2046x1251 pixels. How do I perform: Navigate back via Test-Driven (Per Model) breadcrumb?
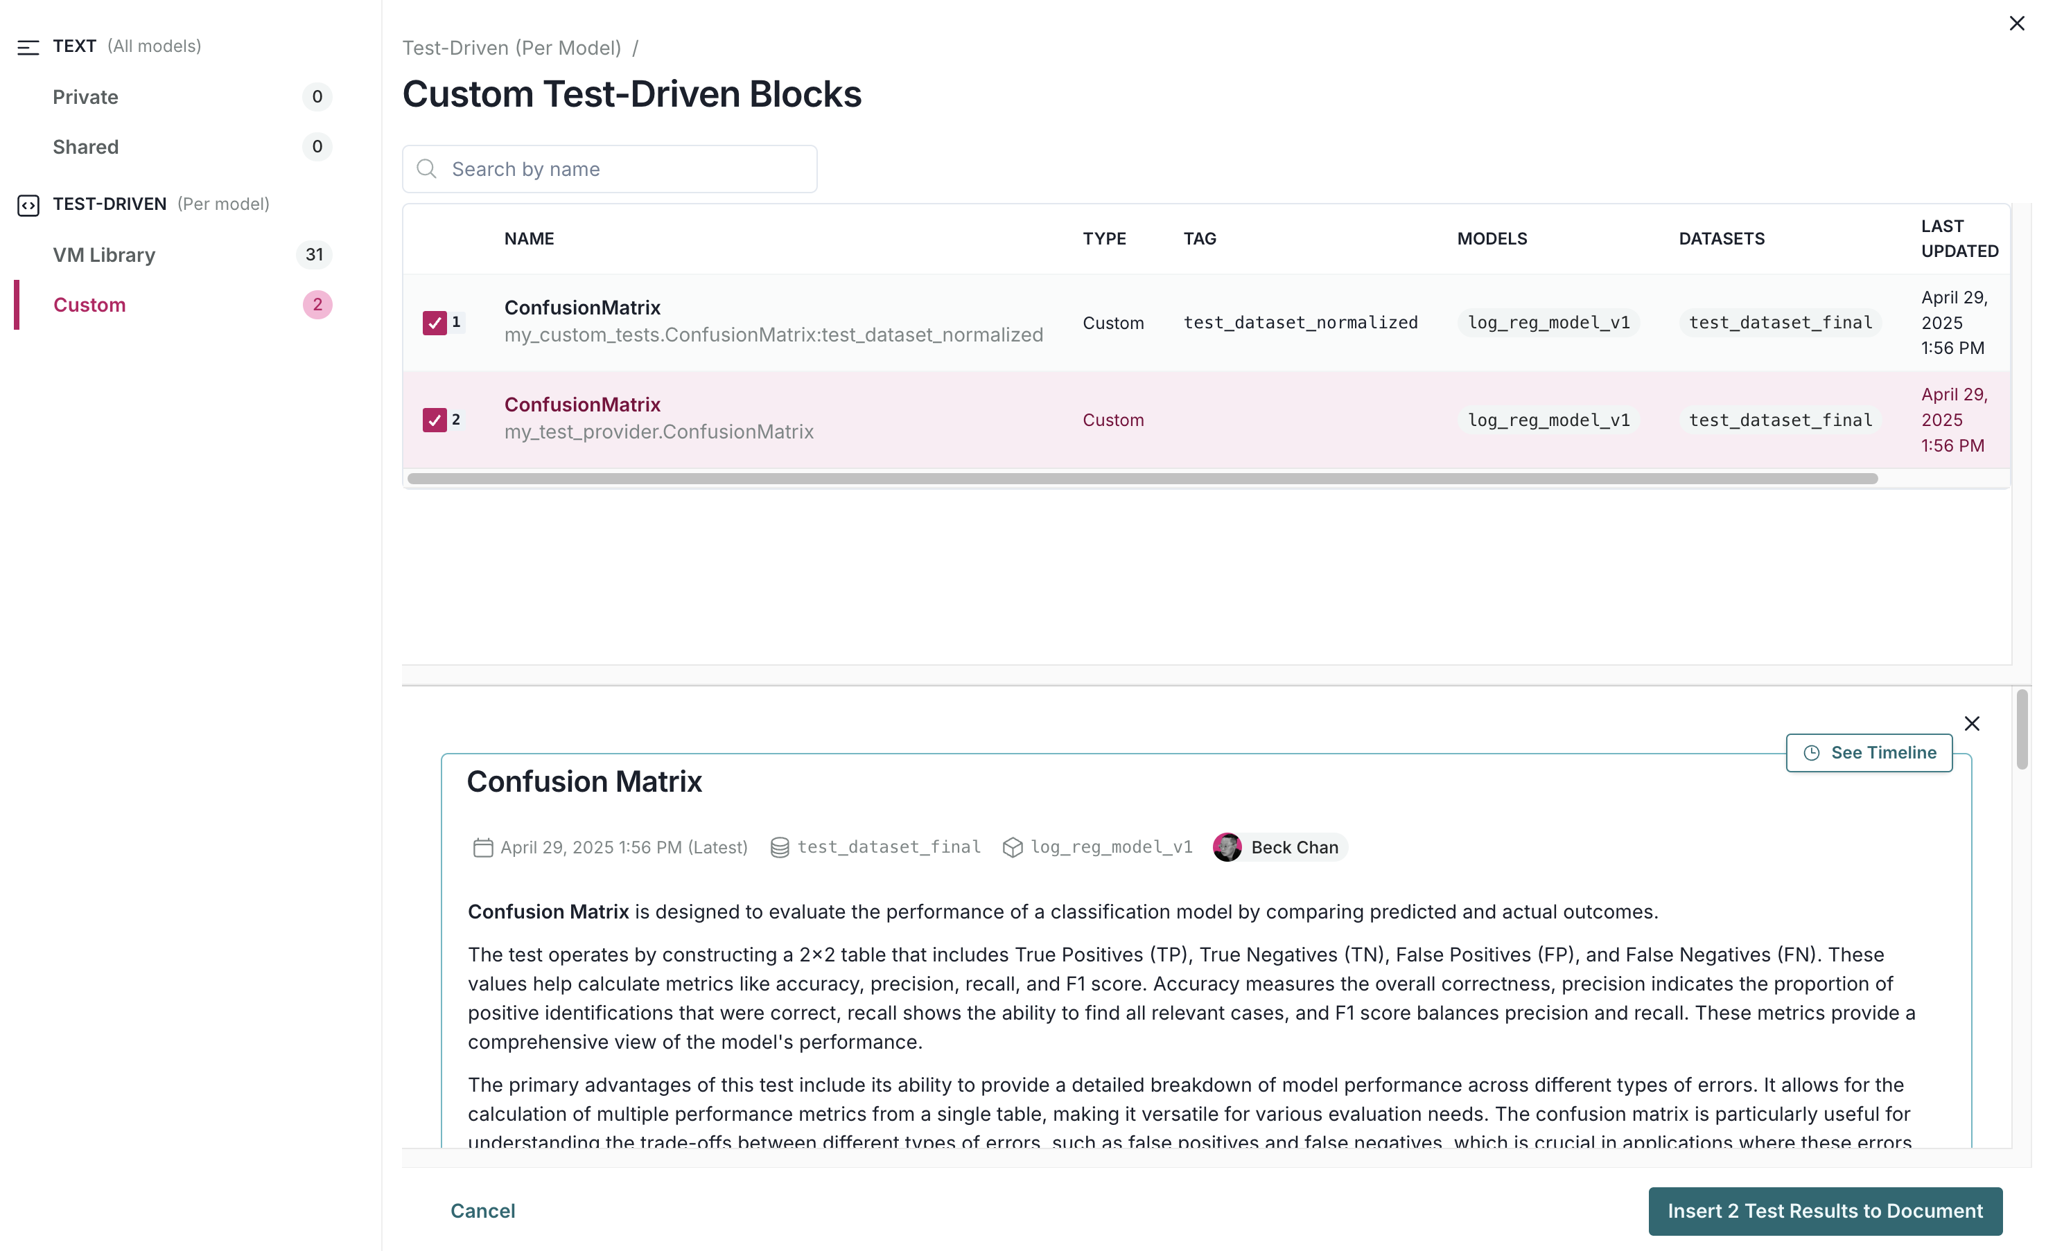pos(511,47)
